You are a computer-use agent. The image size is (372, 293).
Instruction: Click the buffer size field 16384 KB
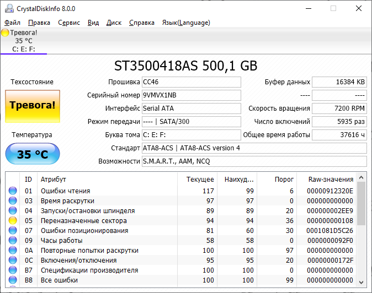coord(339,82)
